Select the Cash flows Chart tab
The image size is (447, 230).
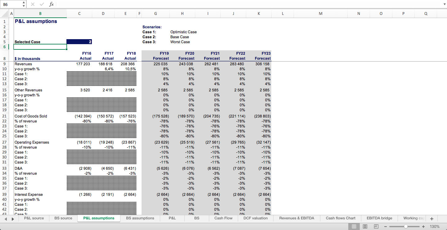tap(340, 218)
